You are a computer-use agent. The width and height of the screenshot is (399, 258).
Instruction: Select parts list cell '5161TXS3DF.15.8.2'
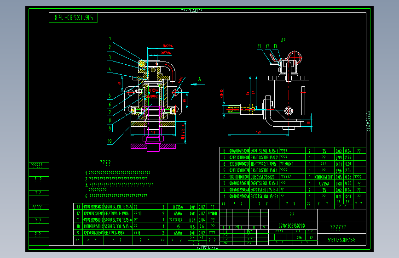pyautogui.click(x=264, y=157)
